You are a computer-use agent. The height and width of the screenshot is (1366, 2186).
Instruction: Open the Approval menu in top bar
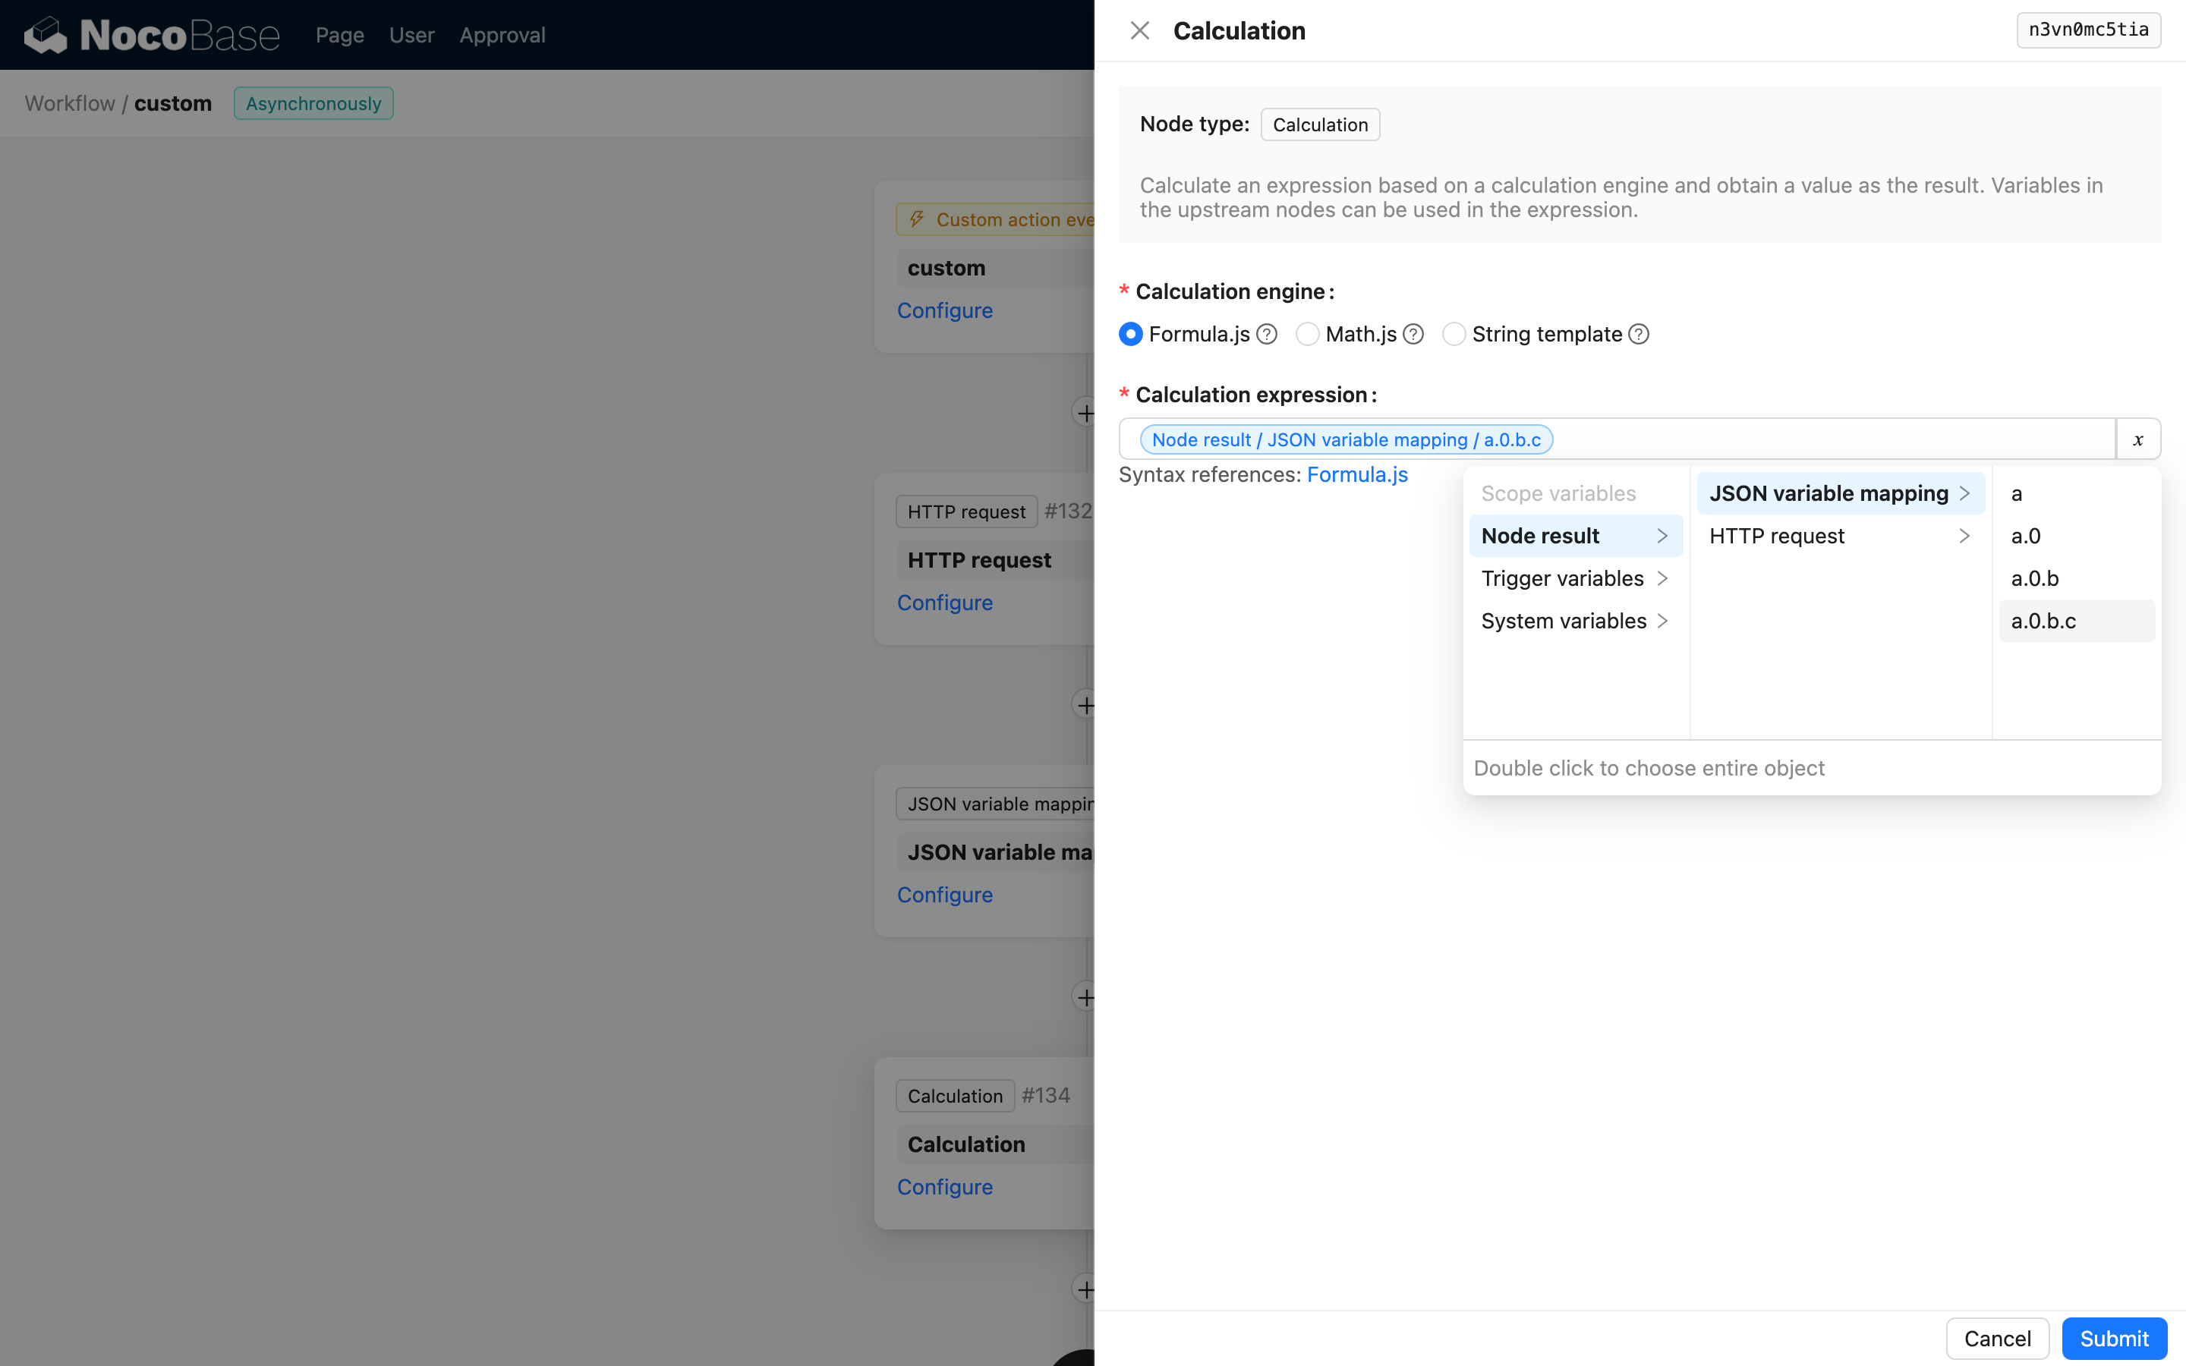click(x=502, y=35)
